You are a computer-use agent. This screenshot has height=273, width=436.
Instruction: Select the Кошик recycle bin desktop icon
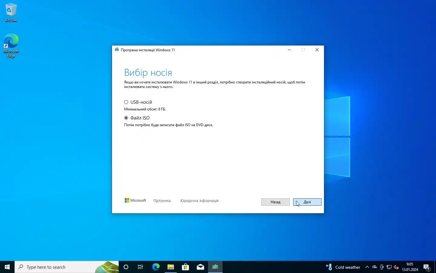coord(11,12)
